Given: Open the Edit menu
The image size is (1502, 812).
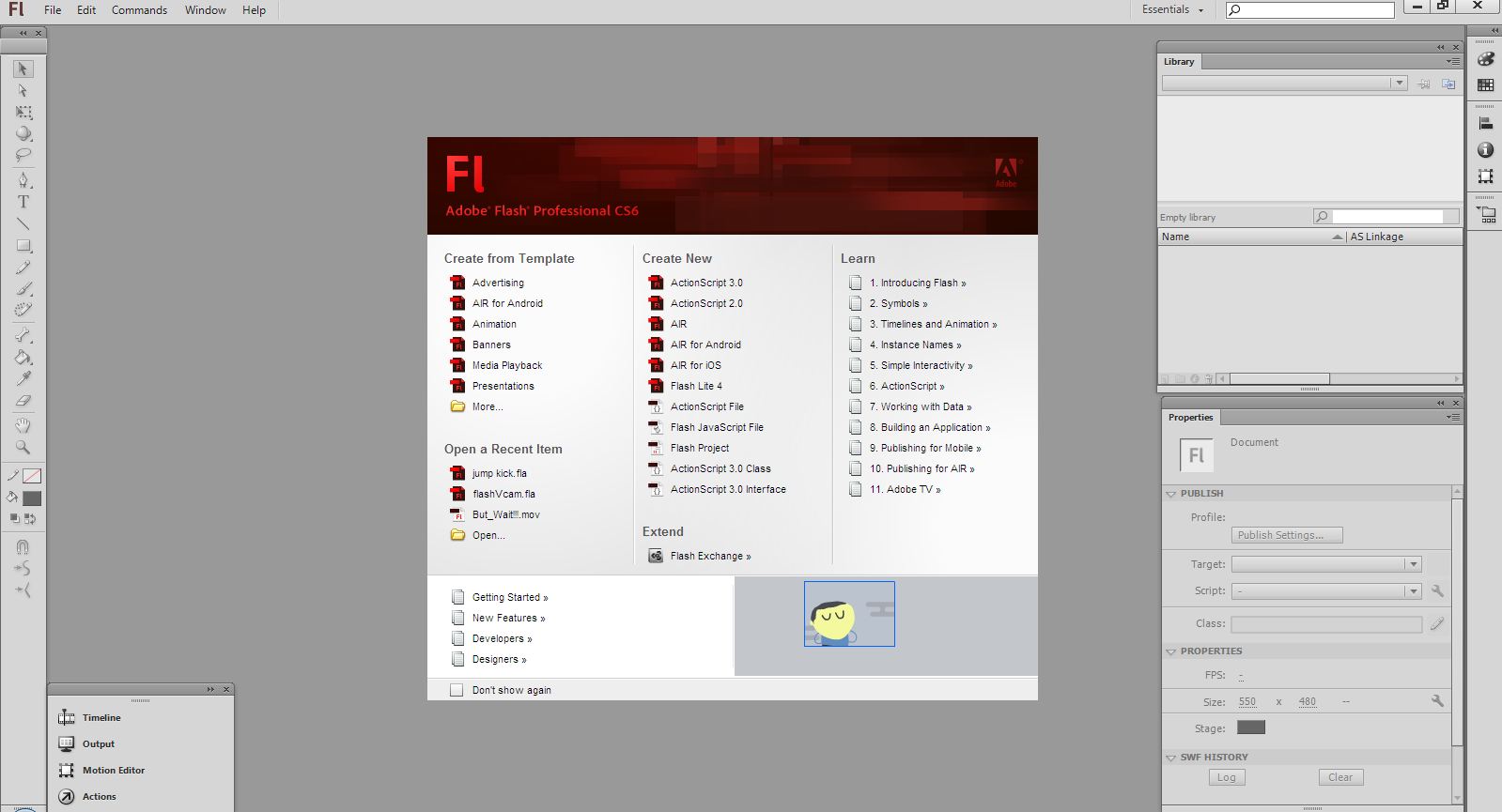Looking at the screenshot, I should [x=86, y=9].
